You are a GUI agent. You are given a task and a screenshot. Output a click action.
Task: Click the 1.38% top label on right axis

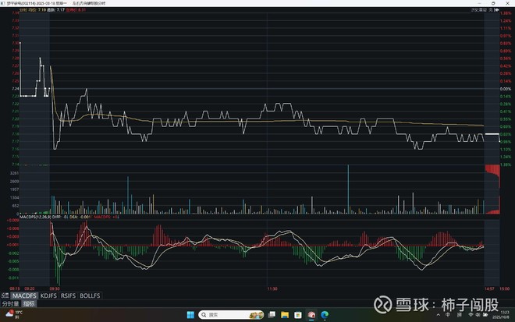click(506, 13)
